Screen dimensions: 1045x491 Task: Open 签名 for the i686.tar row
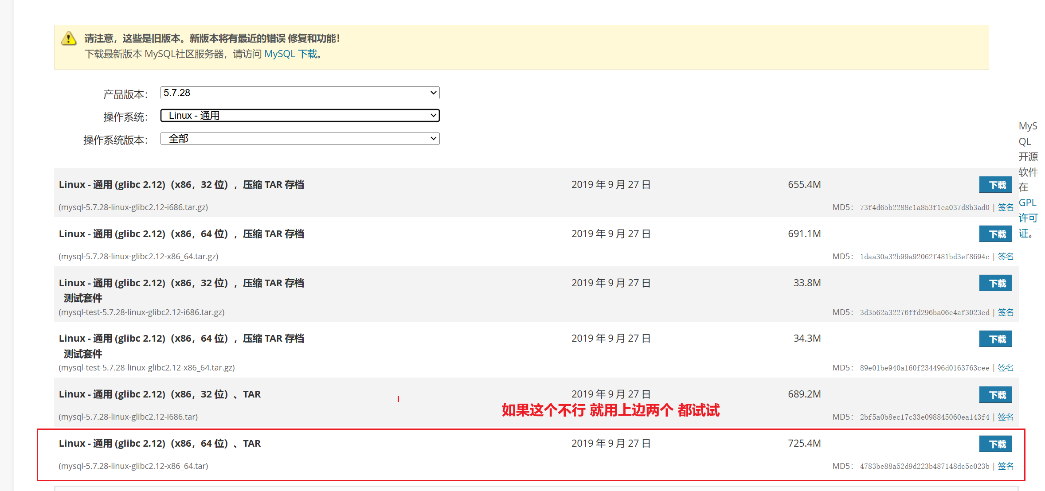click(1005, 417)
